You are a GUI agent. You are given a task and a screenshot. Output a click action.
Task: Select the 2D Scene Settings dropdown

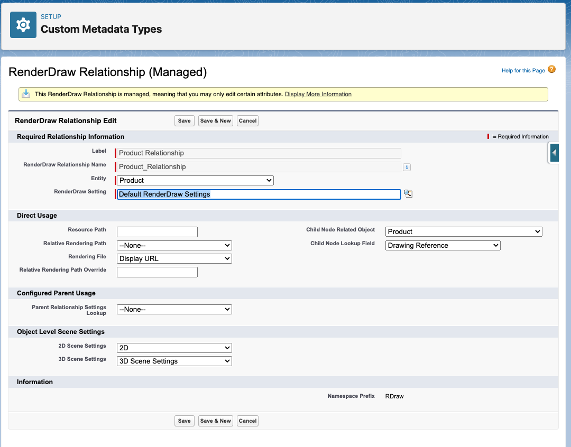pyautogui.click(x=174, y=348)
